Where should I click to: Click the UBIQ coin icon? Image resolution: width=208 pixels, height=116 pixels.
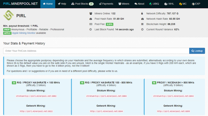pos(151,4)
